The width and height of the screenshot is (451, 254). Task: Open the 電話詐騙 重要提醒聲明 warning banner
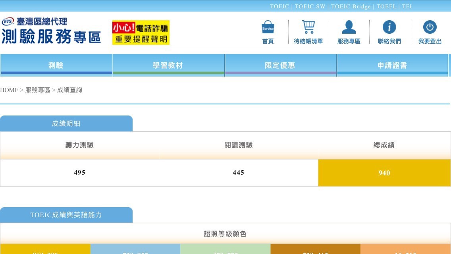[x=141, y=33]
